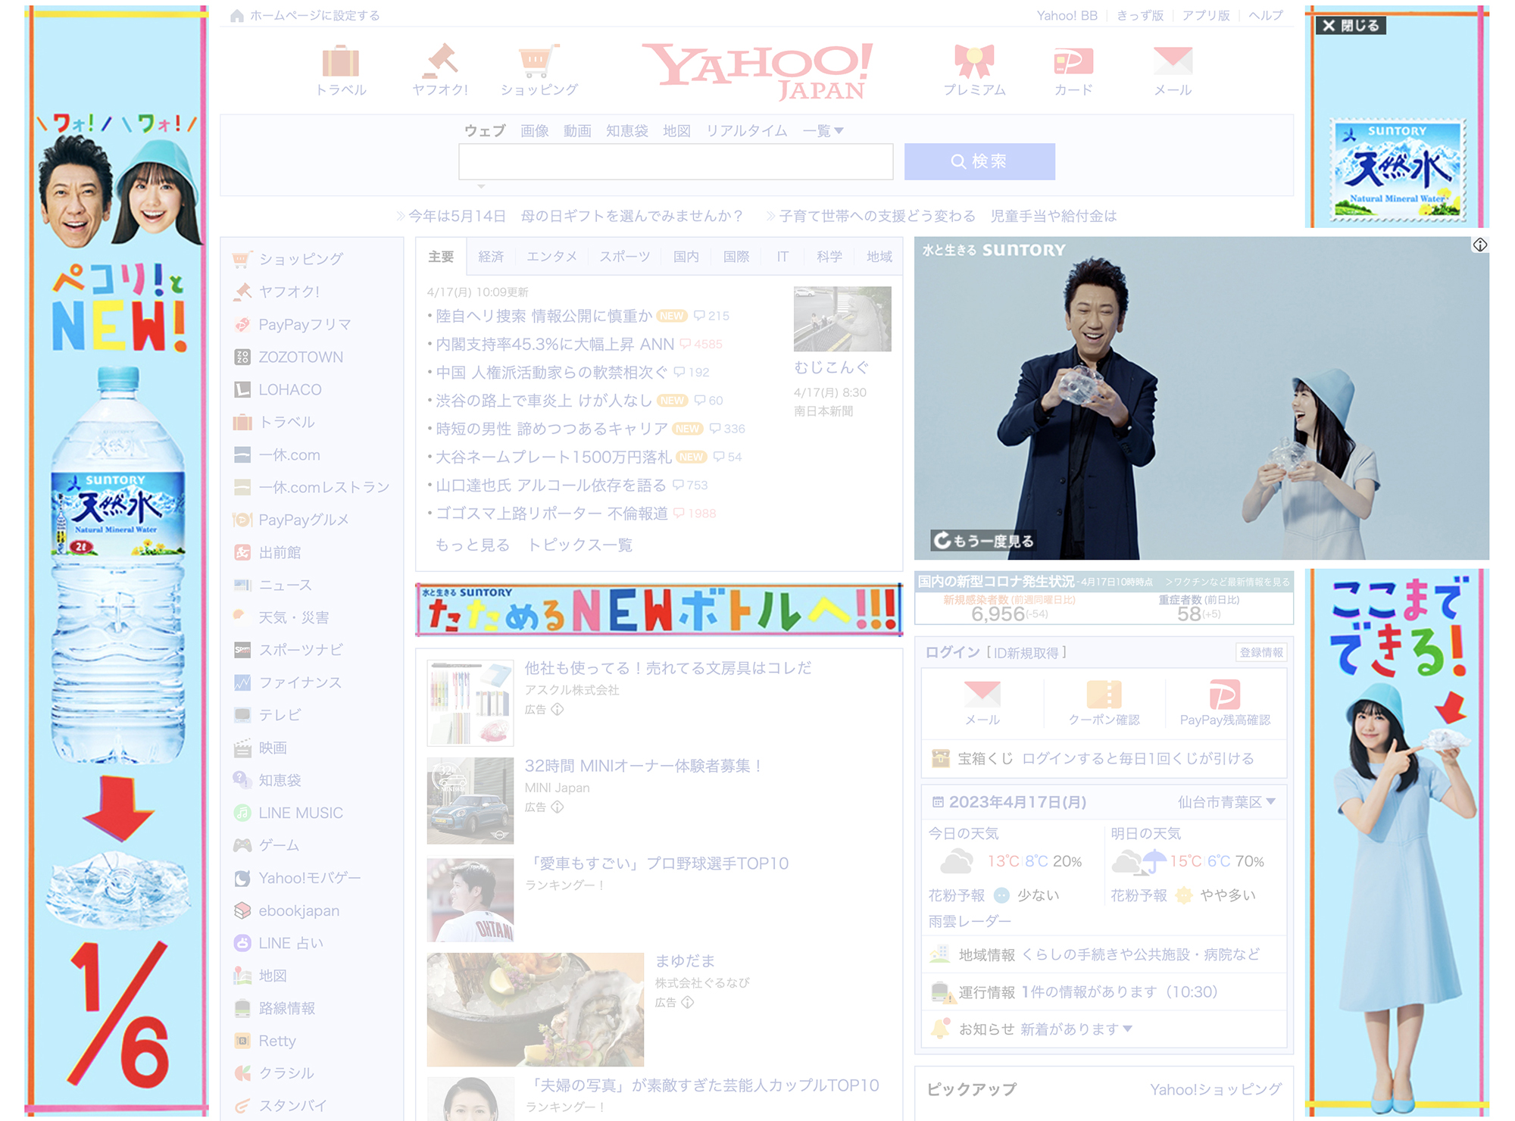Select the 主要 news tab
This screenshot has width=1515, height=1121.
441,257
